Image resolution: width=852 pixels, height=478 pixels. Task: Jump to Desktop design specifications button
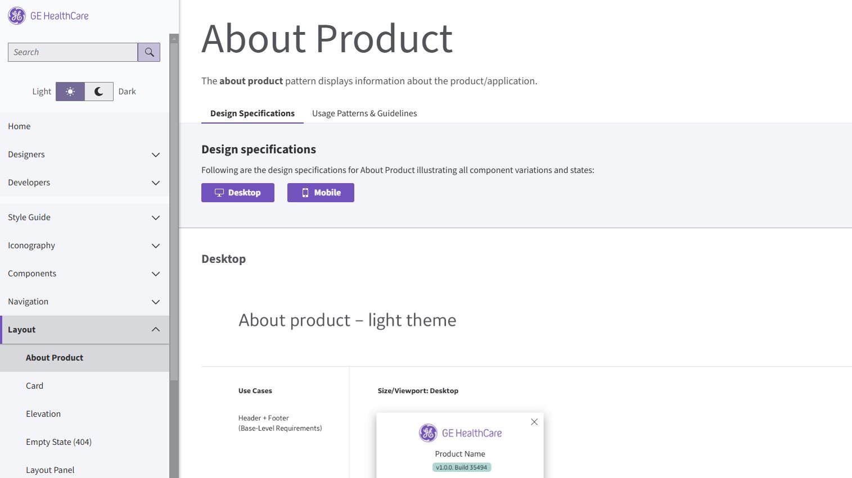point(238,193)
